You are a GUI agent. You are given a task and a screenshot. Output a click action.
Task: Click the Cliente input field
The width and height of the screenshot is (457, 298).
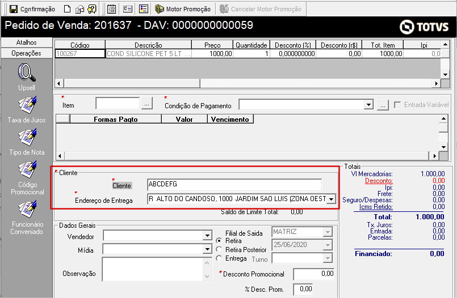(234, 185)
